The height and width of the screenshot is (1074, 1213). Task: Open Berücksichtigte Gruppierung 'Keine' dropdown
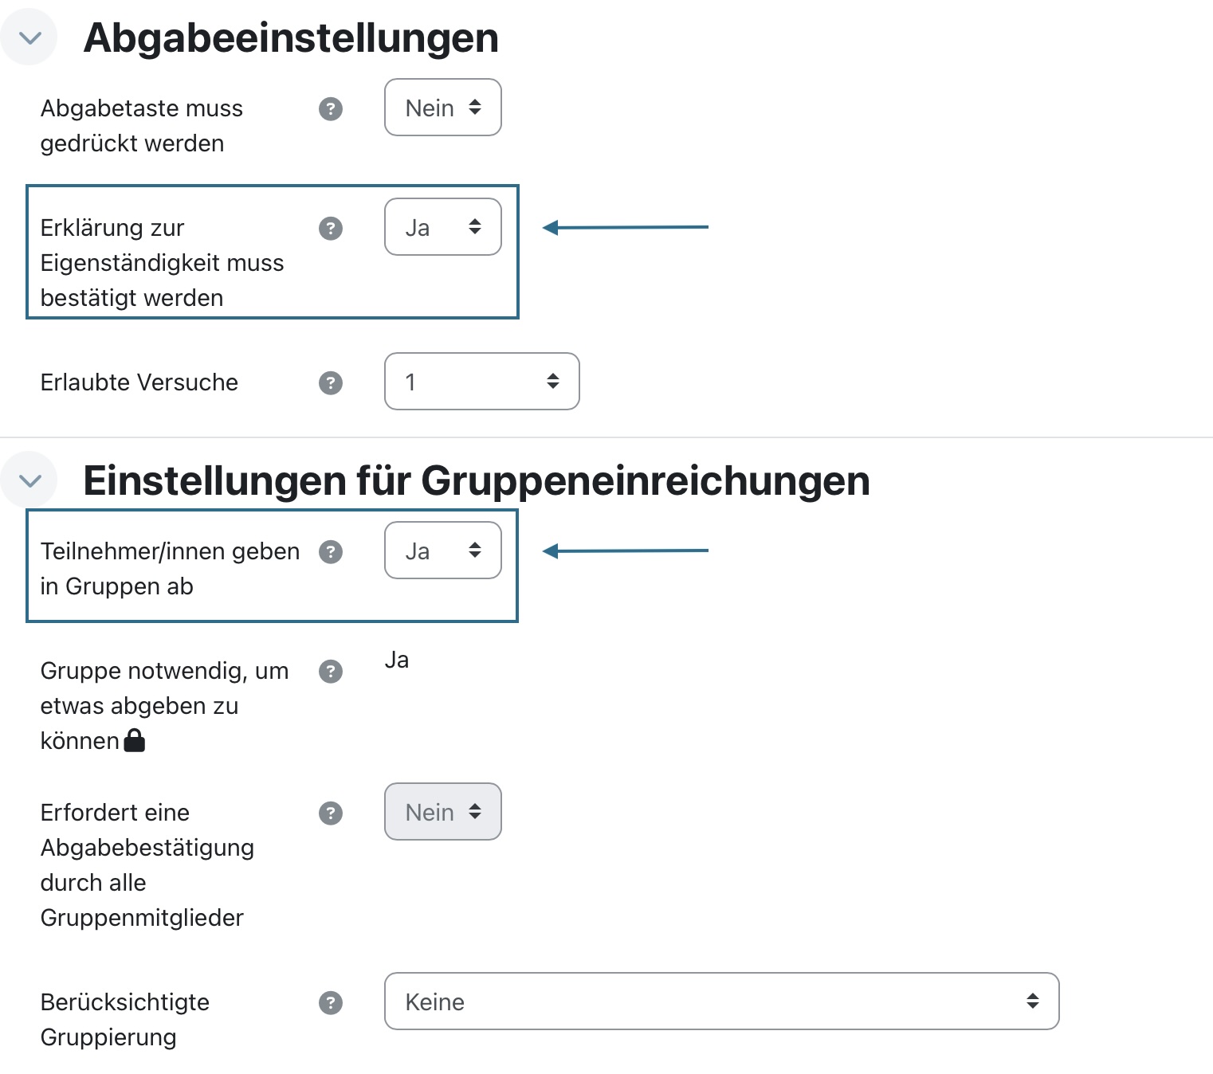[722, 1001]
